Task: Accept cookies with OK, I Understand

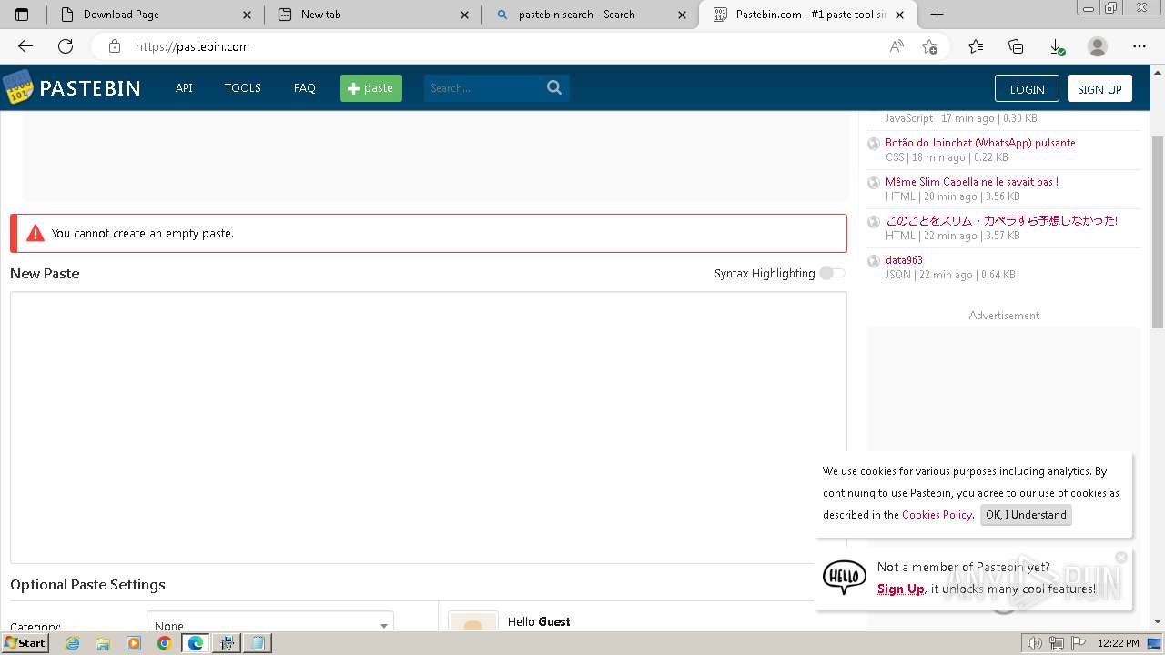Action: [x=1026, y=515]
